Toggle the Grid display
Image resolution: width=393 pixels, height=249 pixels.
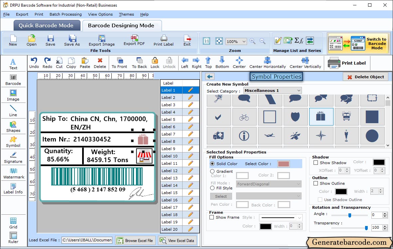click(x=13, y=223)
